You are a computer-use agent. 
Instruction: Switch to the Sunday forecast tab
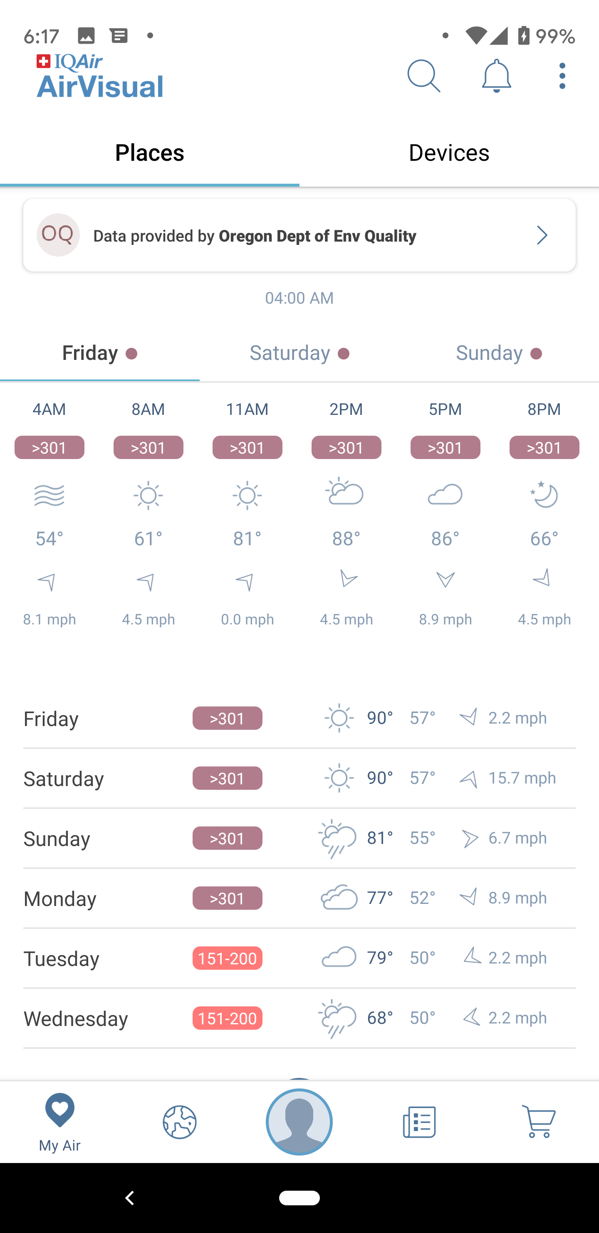tap(499, 354)
